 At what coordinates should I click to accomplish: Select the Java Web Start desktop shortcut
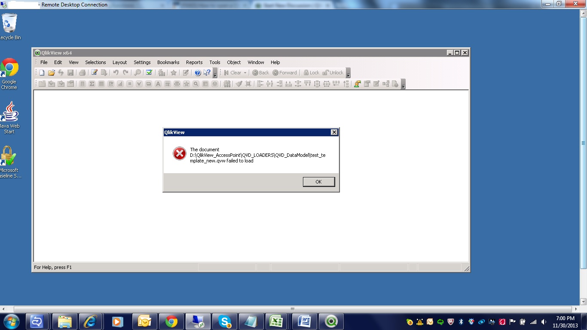pyautogui.click(x=9, y=118)
